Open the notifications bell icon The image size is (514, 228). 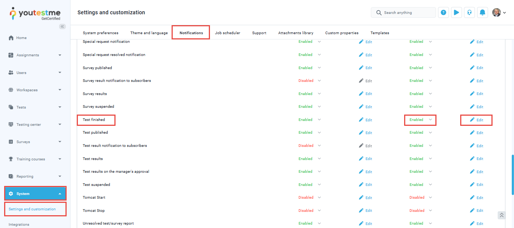482,12
